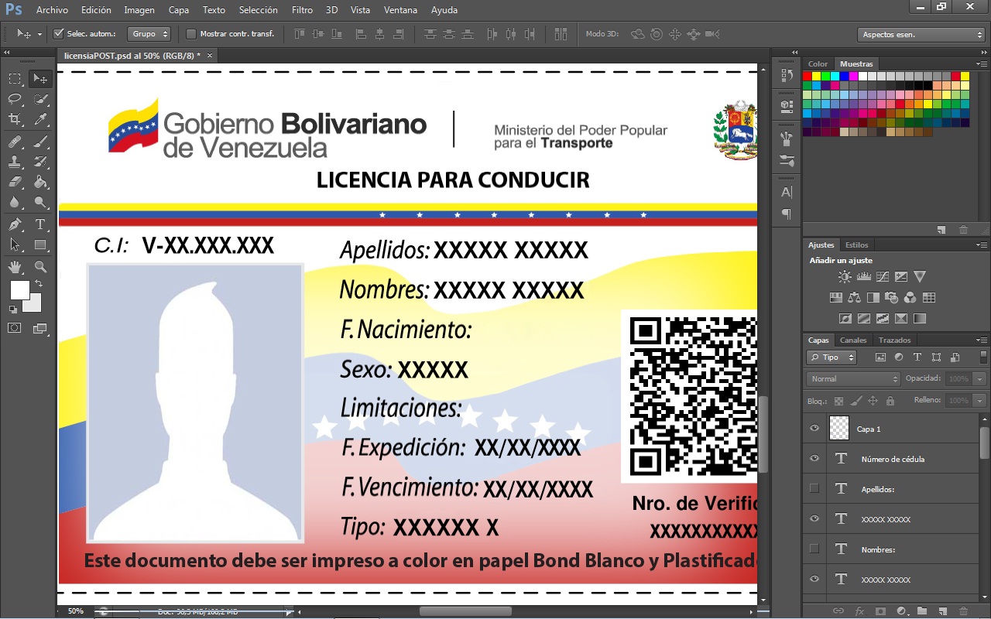The height and width of the screenshot is (619, 991).
Task: Select the Horizontal Type tool
Action: click(40, 224)
